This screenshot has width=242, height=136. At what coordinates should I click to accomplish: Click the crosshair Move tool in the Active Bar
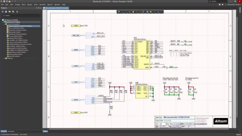tap(123, 12)
